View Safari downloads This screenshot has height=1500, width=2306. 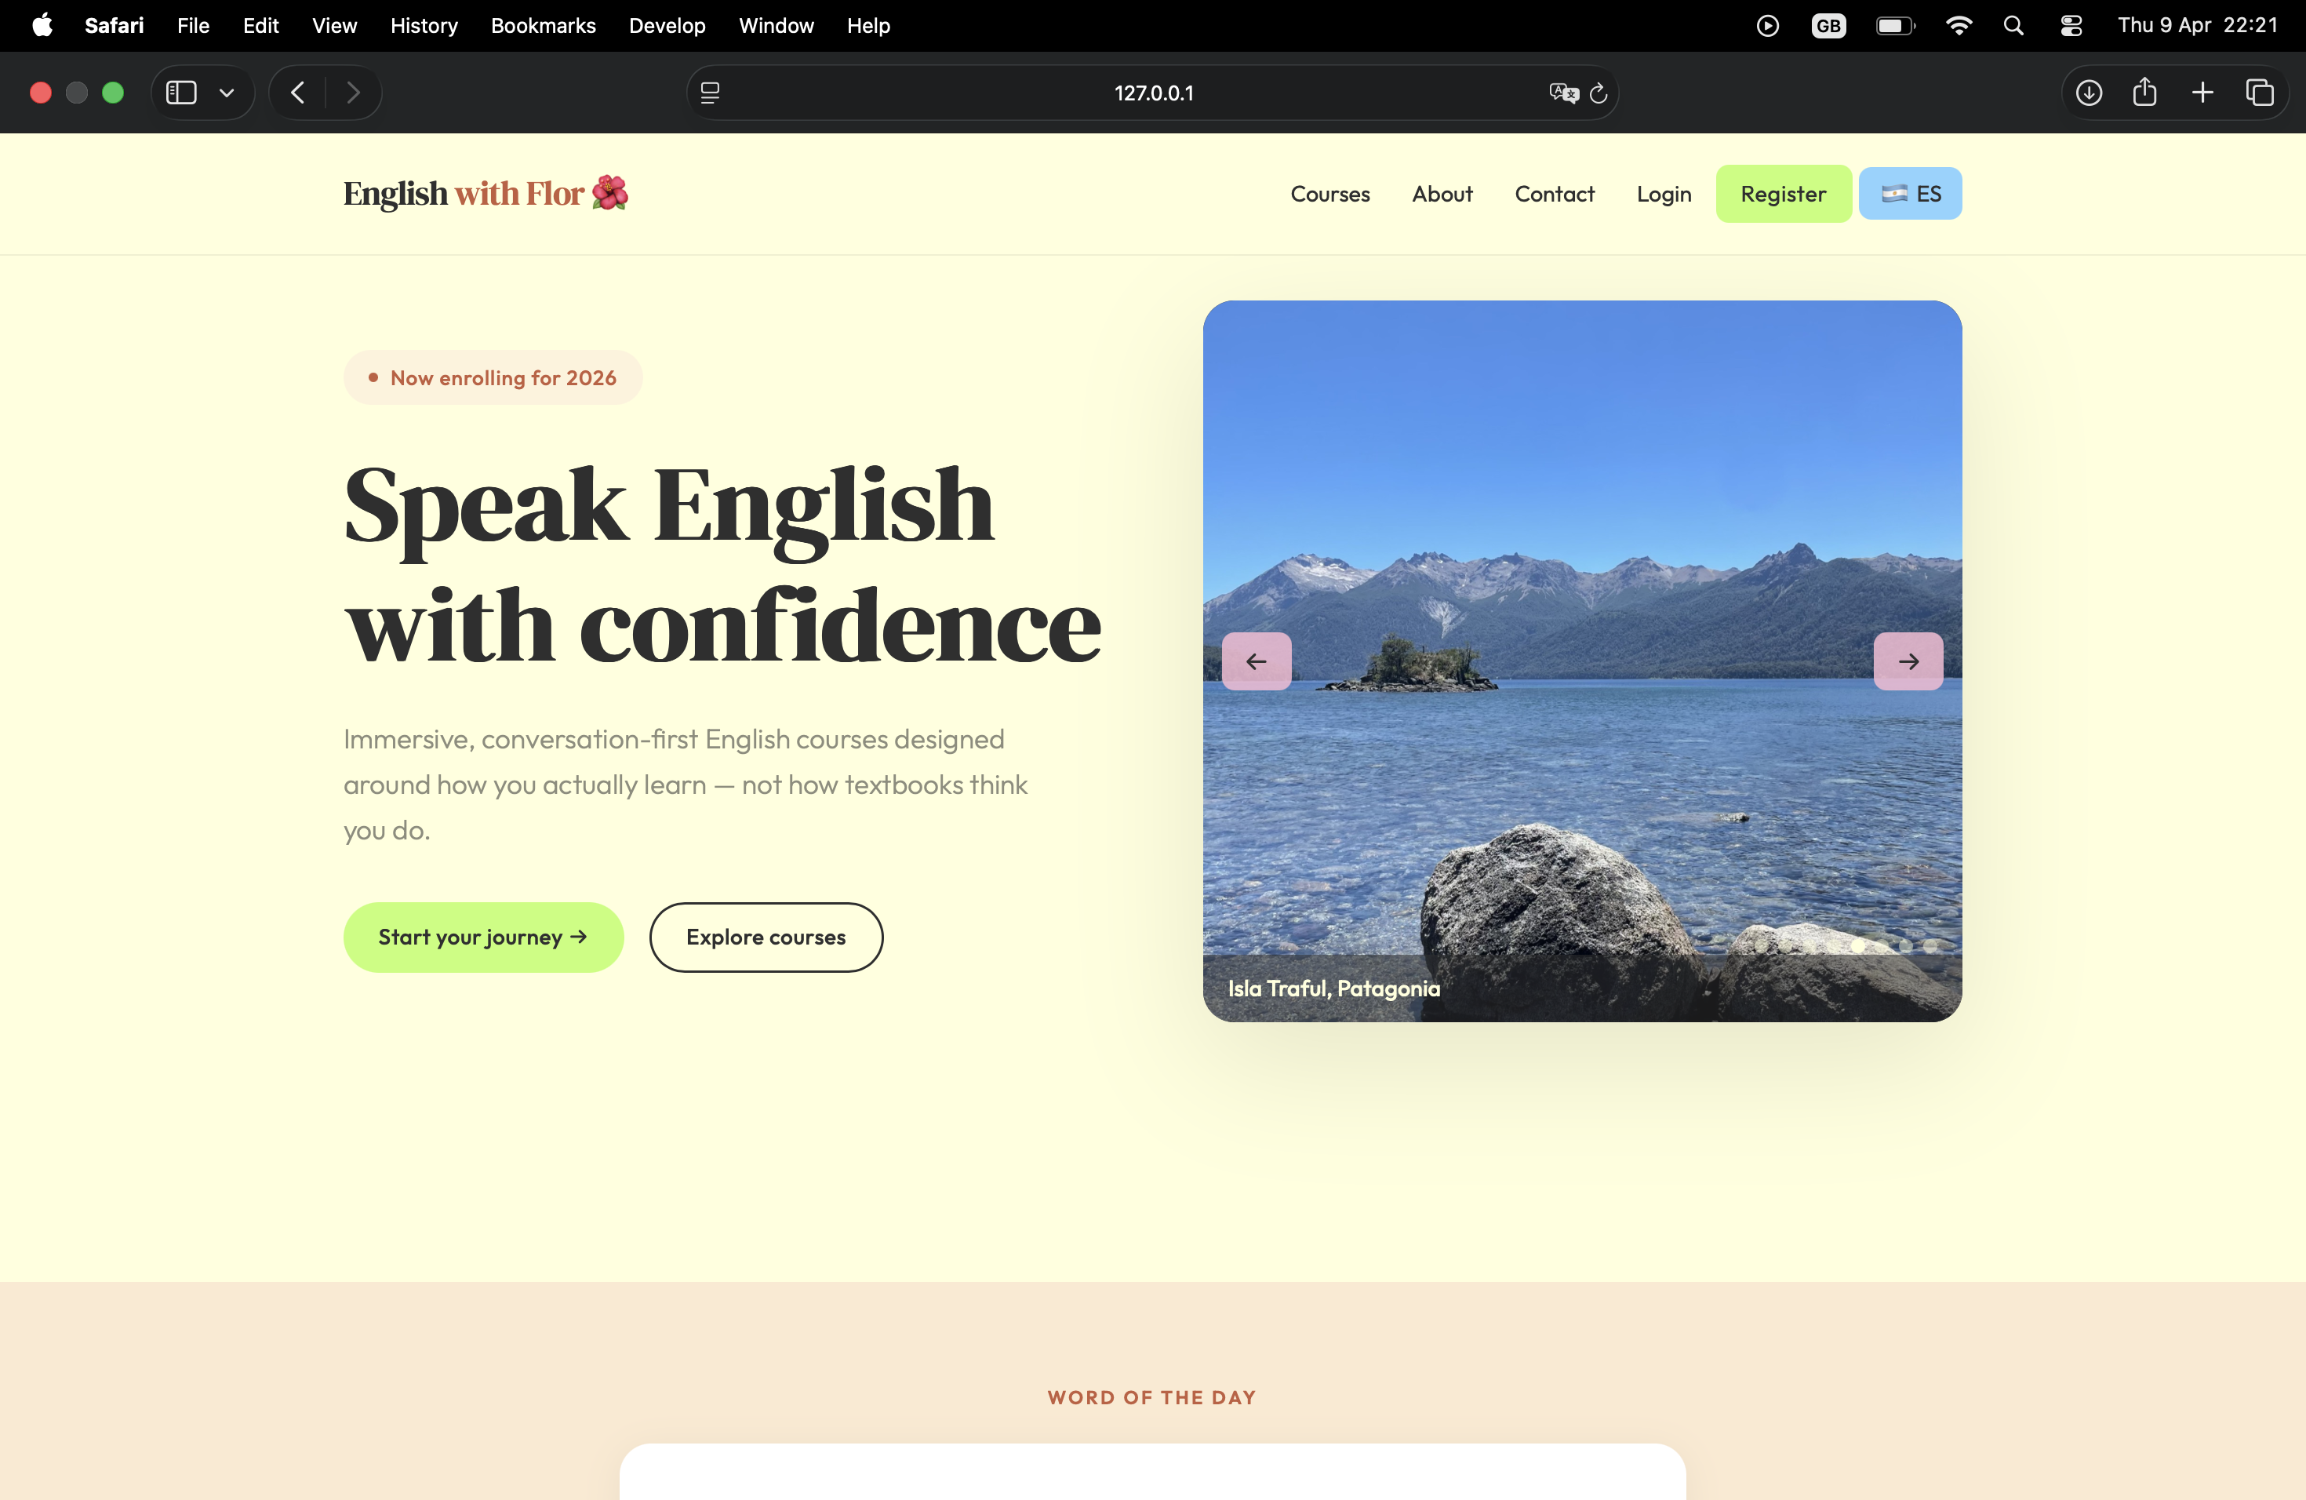coord(2089,92)
